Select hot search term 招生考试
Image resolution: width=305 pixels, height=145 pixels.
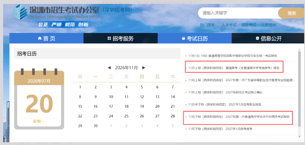click(x=249, y=25)
